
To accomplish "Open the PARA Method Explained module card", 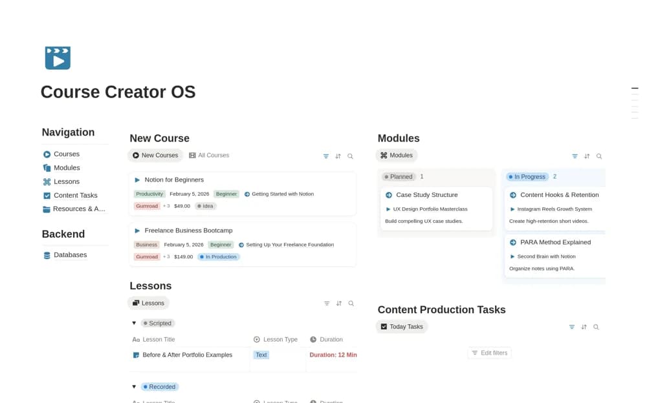I will point(555,256).
